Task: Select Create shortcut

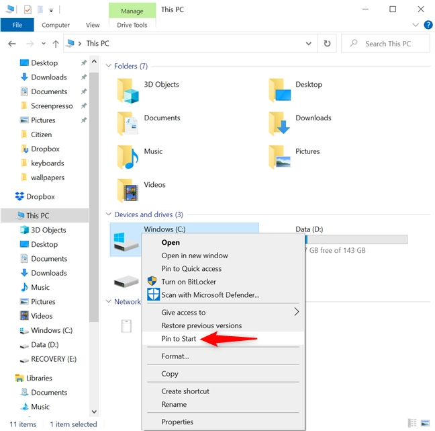Action: click(x=223, y=391)
